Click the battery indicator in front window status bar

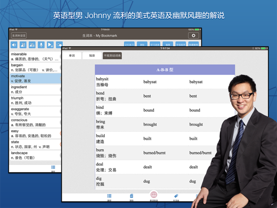263,48
